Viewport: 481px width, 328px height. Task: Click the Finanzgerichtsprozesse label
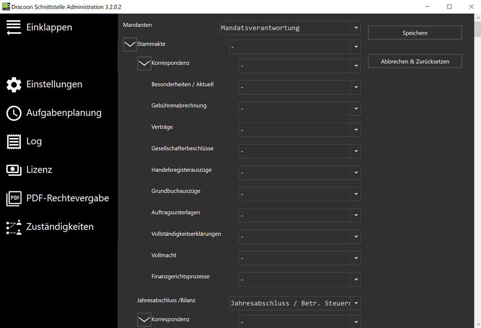[x=180, y=276]
